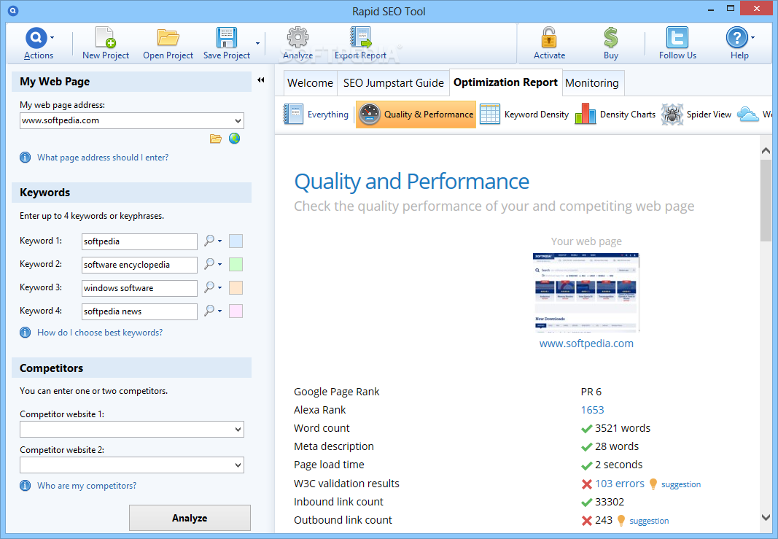Image resolution: width=778 pixels, height=539 pixels.
Task: Collapse the left panel with double-arrow icon
Action: point(260,80)
